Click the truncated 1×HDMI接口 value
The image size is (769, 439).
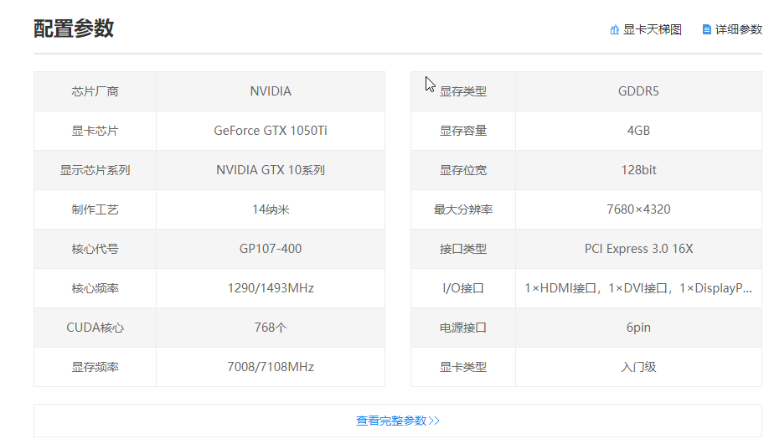click(638, 288)
